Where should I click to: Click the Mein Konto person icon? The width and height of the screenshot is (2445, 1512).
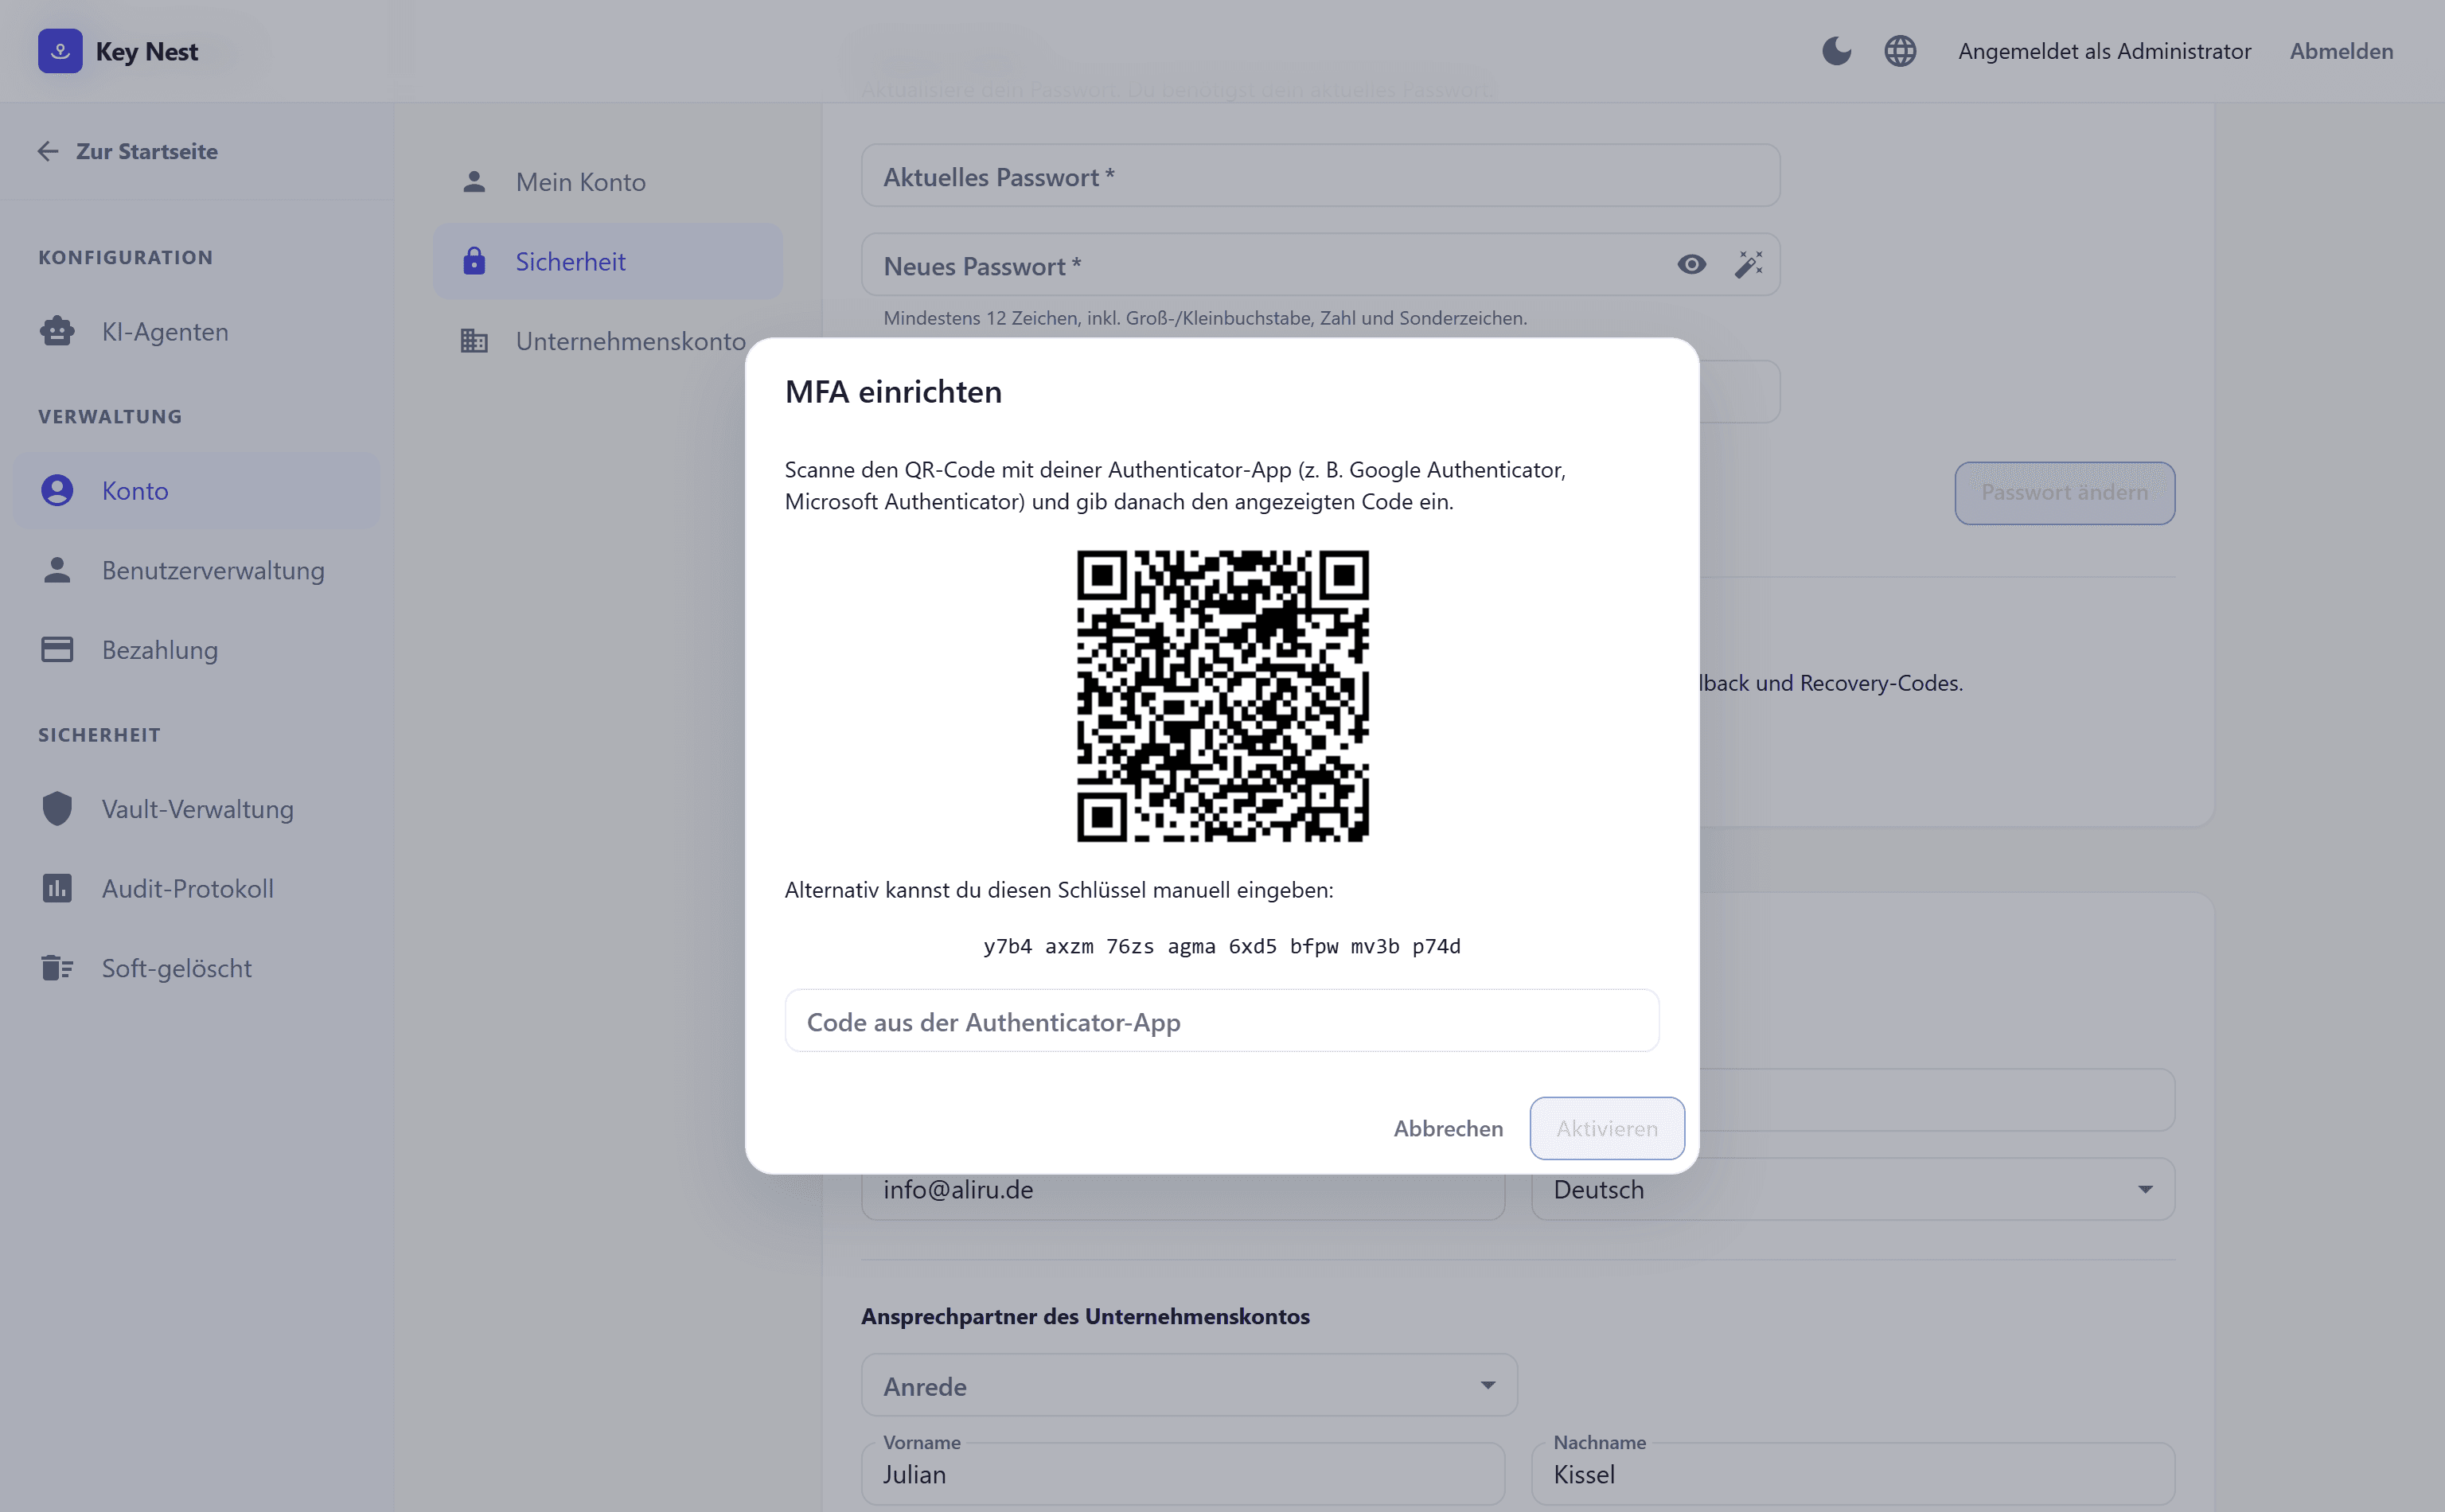point(474,182)
